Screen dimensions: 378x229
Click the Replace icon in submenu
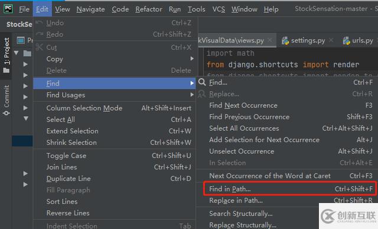click(202, 94)
